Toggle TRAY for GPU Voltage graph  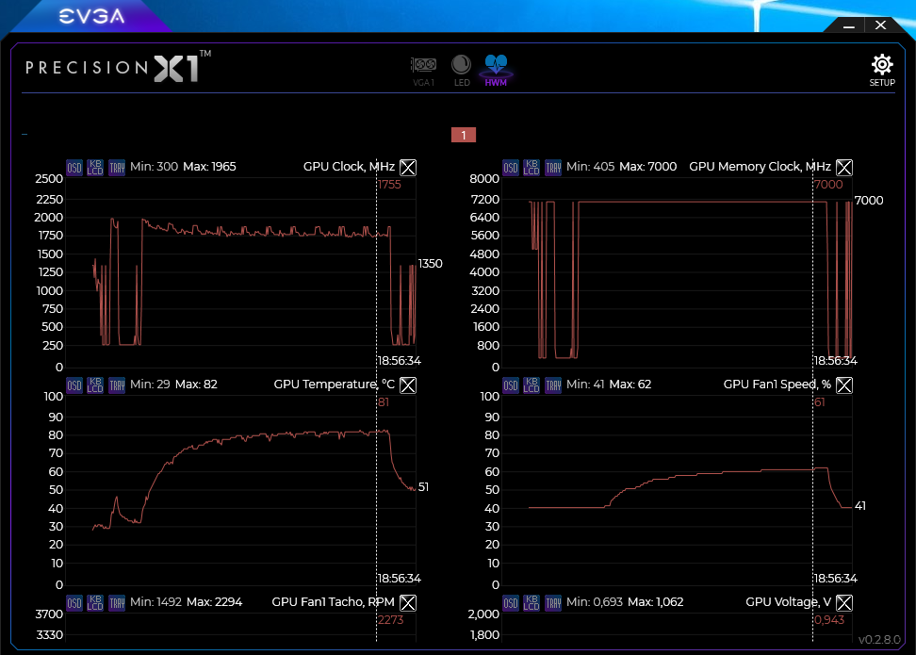click(x=553, y=602)
